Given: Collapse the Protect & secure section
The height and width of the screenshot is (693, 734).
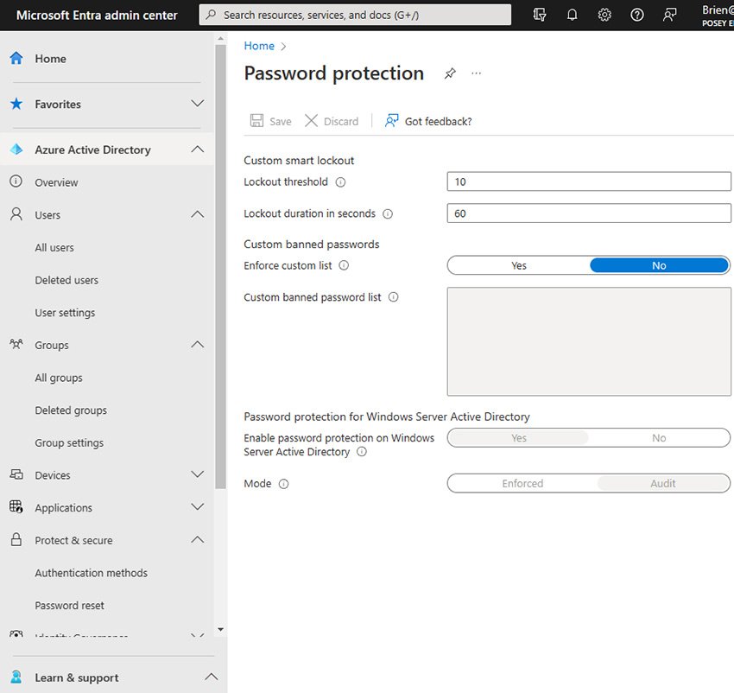Looking at the screenshot, I should (x=197, y=539).
